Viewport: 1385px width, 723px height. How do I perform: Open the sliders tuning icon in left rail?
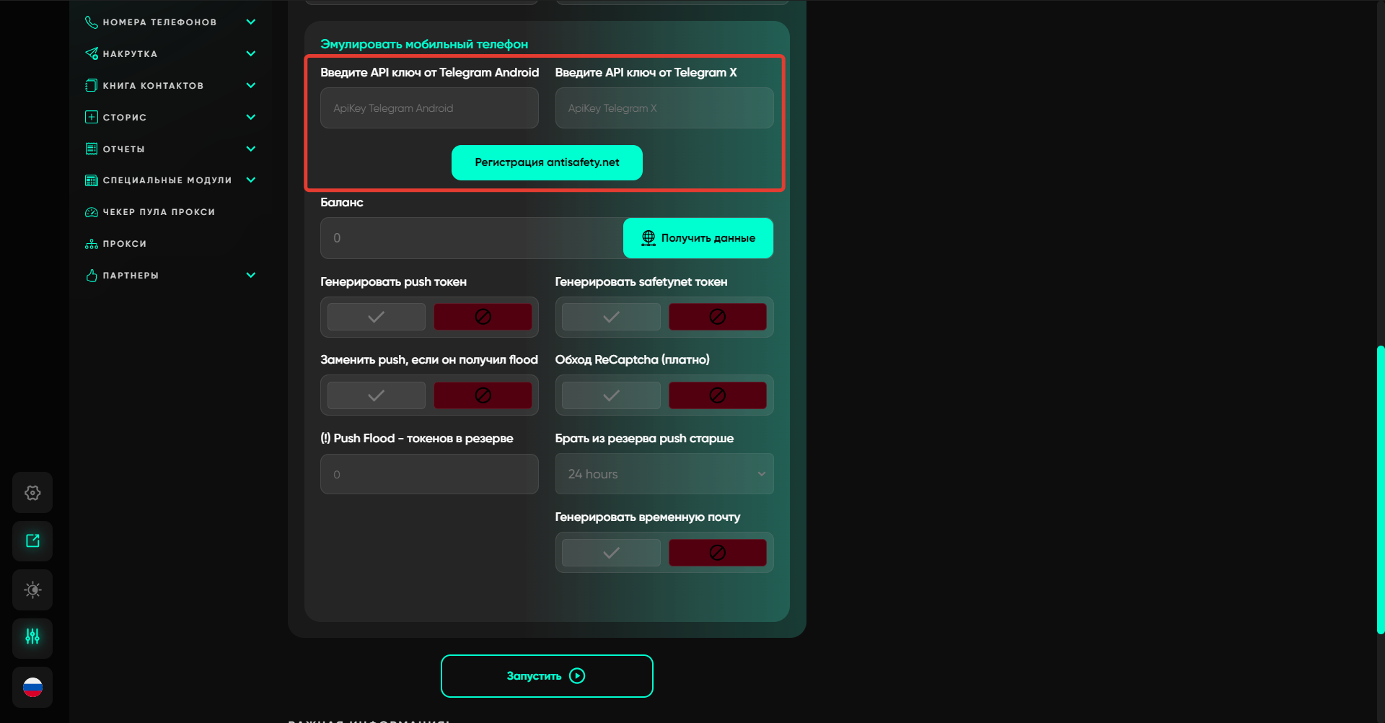tap(32, 637)
